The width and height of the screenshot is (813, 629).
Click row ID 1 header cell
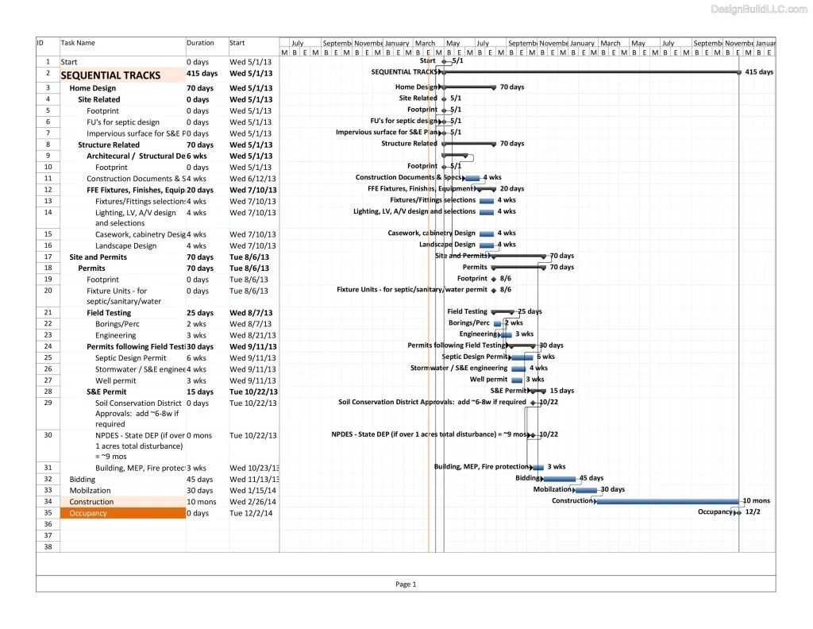click(x=48, y=62)
